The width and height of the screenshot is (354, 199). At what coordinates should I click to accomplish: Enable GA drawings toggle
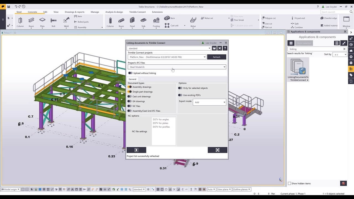click(129, 101)
